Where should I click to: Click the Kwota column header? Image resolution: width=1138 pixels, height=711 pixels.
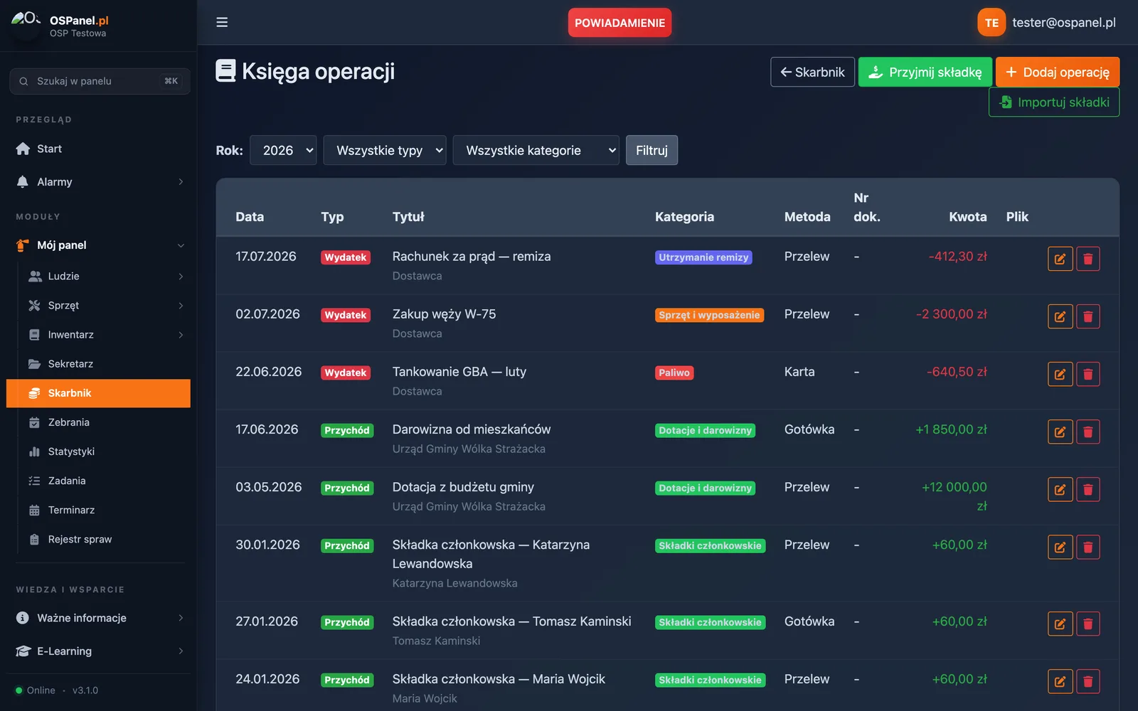point(967,217)
